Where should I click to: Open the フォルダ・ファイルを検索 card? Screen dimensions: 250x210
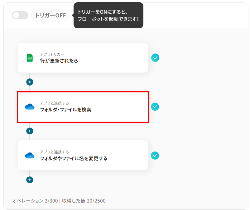tap(83, 107)
